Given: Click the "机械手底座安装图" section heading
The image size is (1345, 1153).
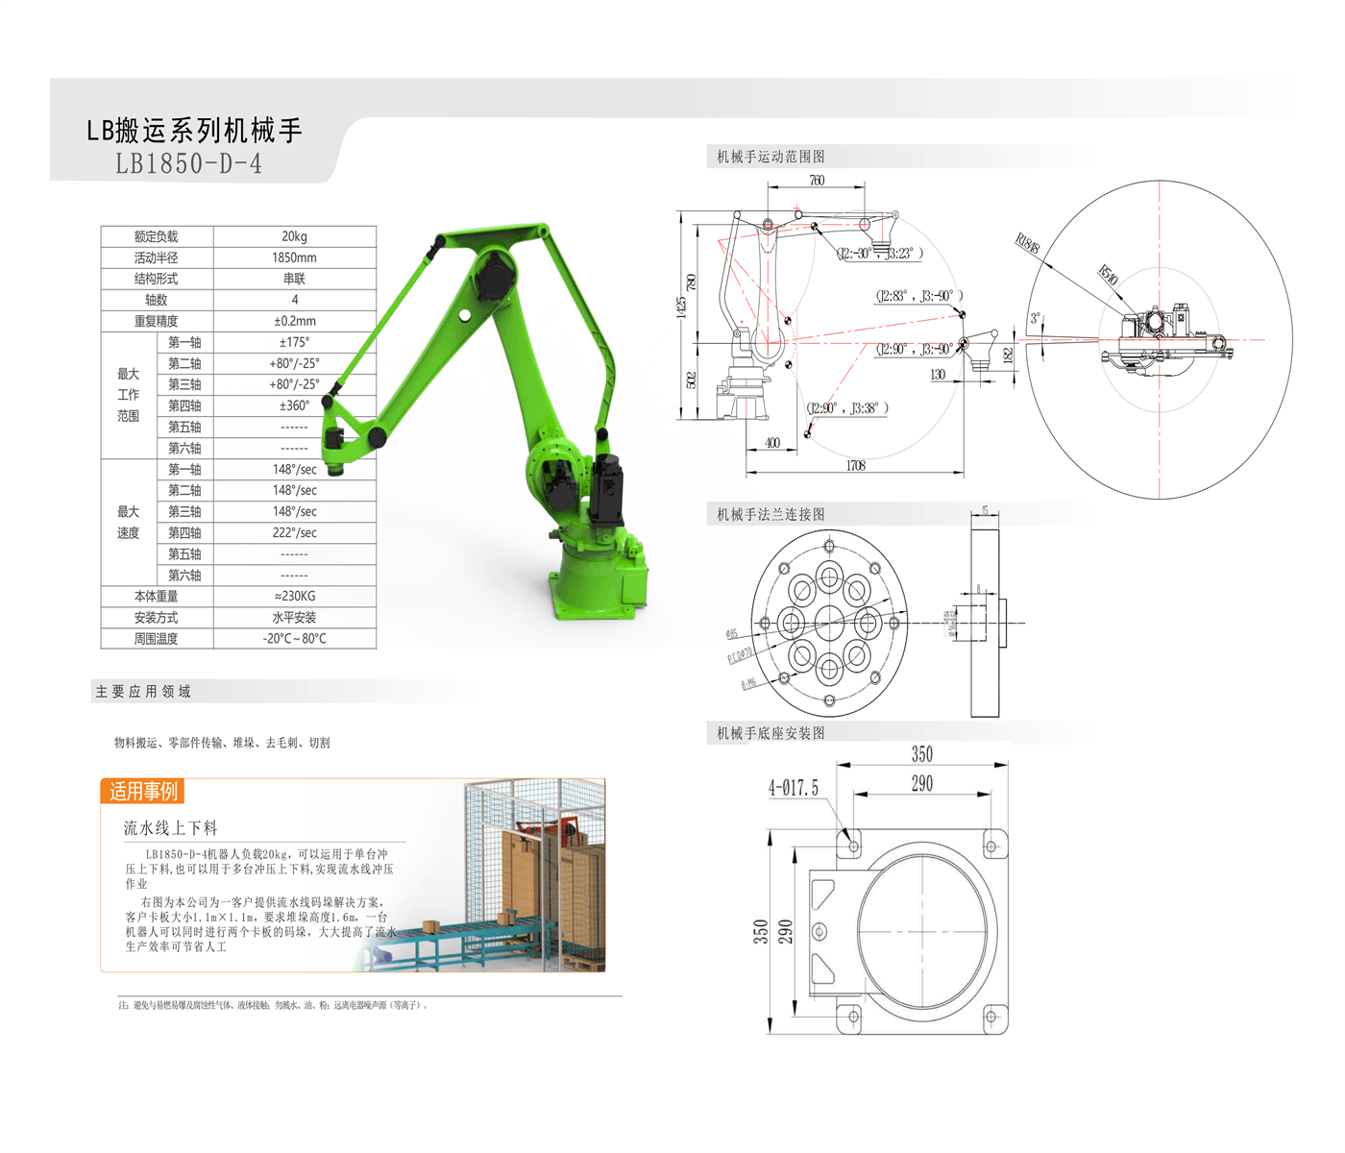Looking at the screenshot, I should coord(770,733).
